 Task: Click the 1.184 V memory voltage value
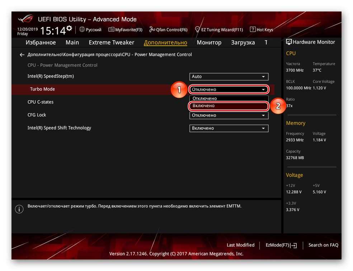(x=319, y=140)
